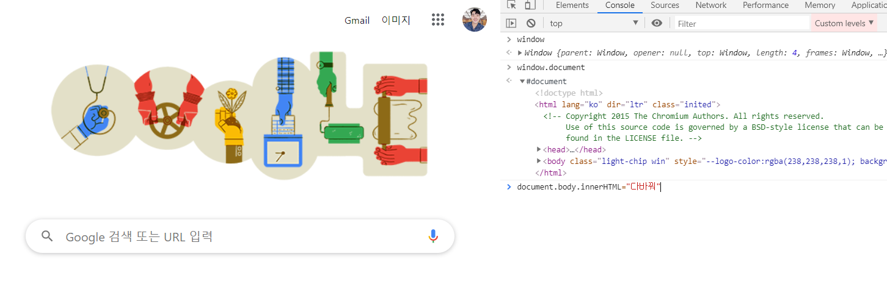Open the top JavaScript context dropdown
The image size is (887, 284).
593,23
